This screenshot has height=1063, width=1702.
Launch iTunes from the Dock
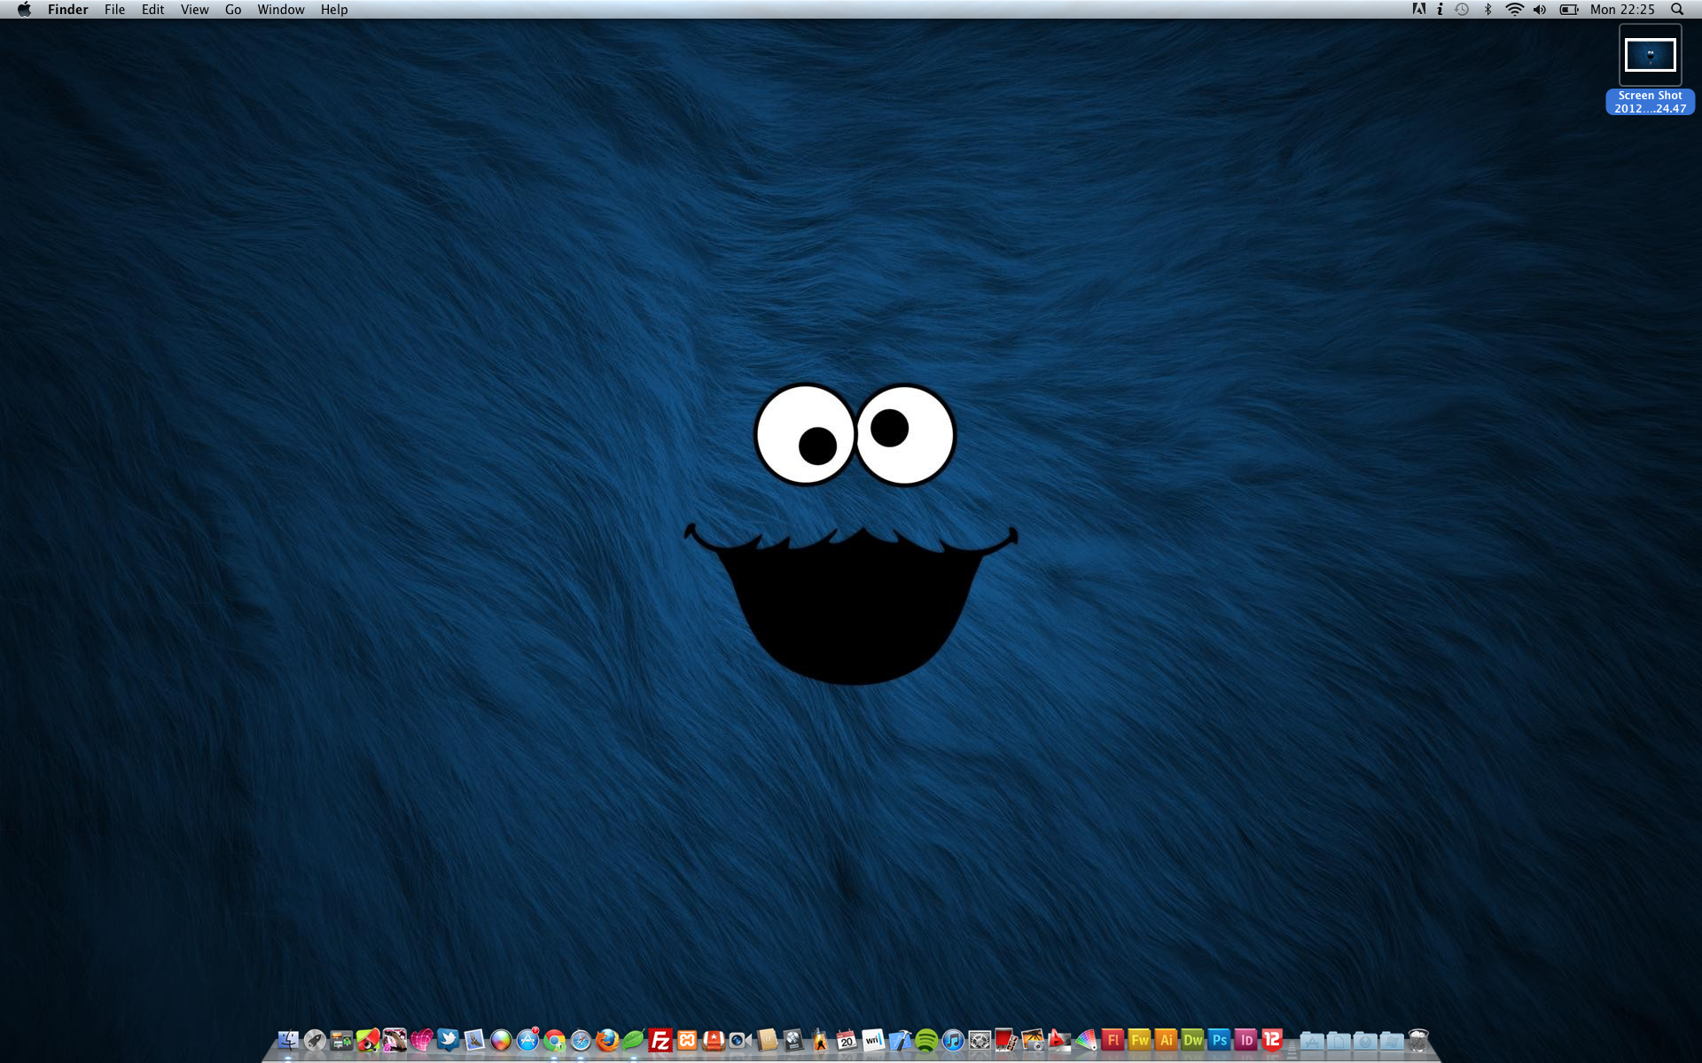953,1040
